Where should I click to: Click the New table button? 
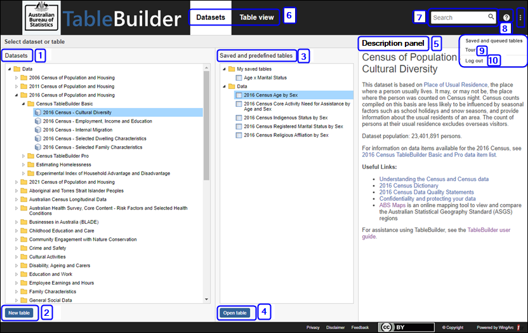click(x=19, y=313)
